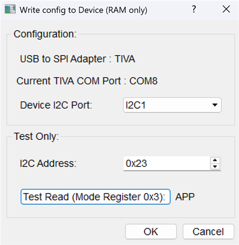Click the Current TIVA COM Port COM8 text
239x245 pixels.
click(x=87, y=81)
